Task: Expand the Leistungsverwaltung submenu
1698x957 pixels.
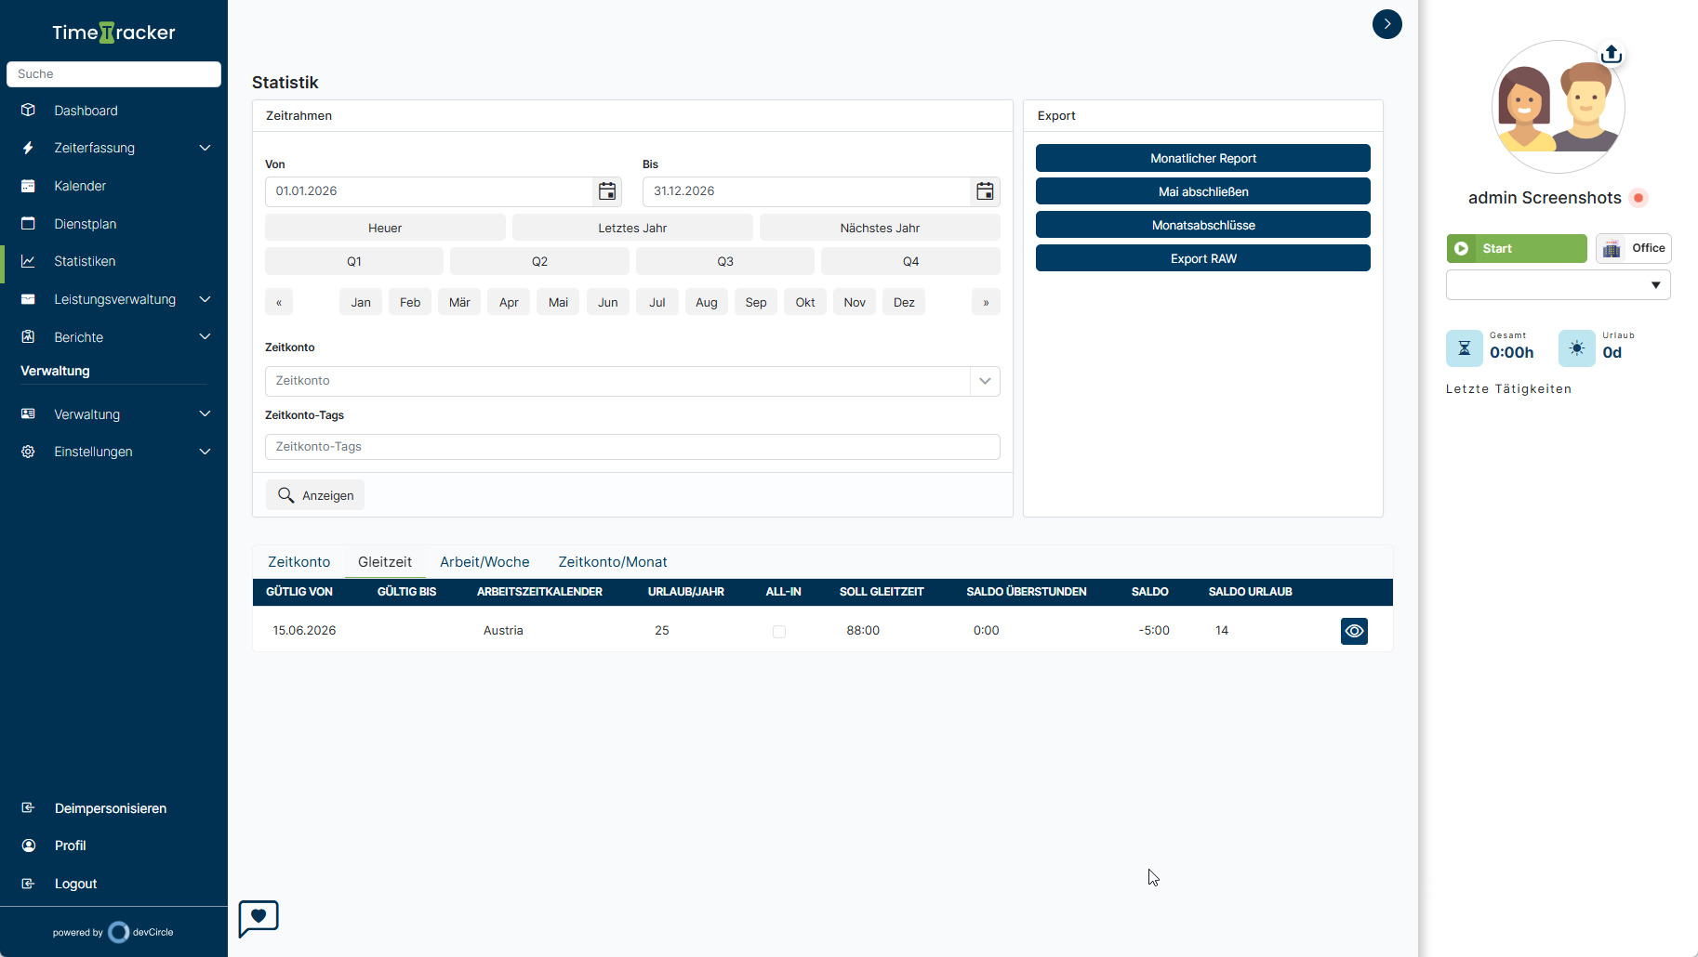Action: (x=206, y=299)
